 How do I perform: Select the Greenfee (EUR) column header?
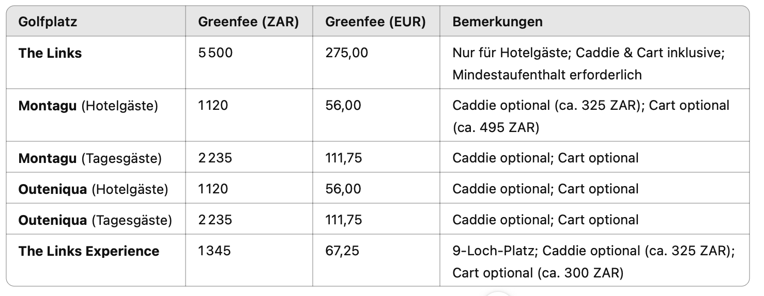pyautogui.click(x=375, y=22)
